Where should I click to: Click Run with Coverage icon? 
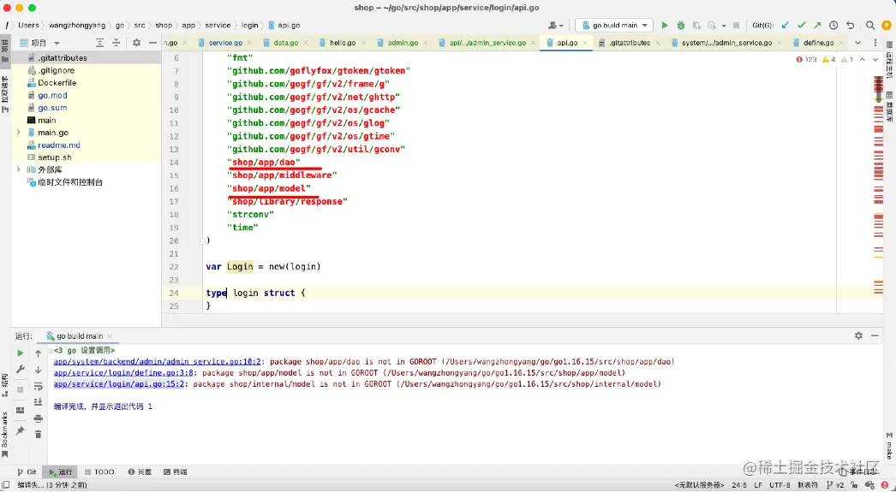tap(696, 25)
